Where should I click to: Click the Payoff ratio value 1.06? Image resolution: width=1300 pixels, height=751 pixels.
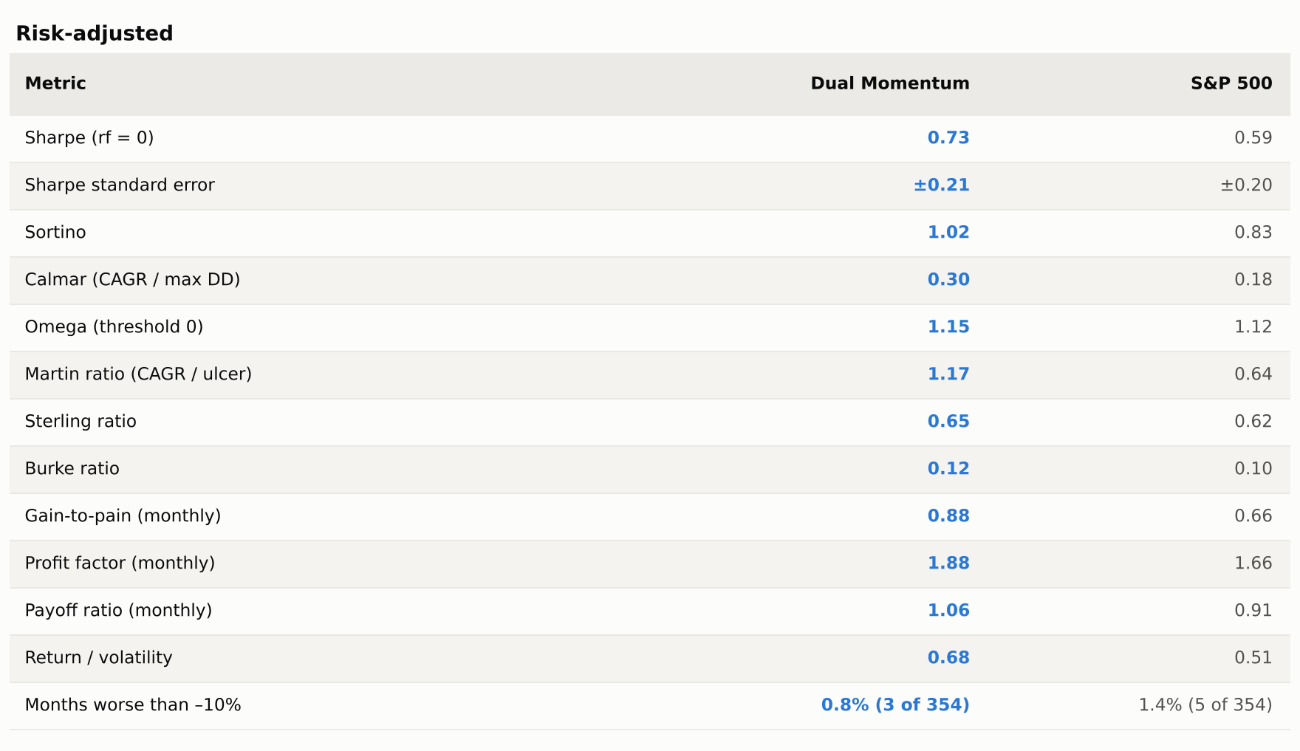point(948,611)
